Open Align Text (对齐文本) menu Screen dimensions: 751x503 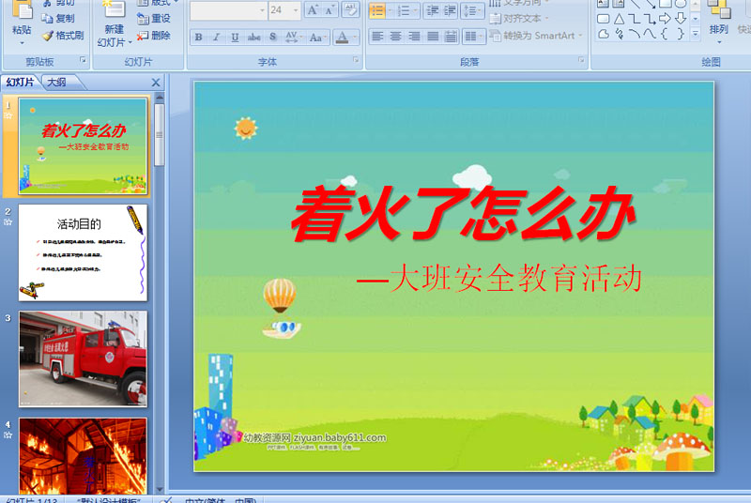(519, 19)
